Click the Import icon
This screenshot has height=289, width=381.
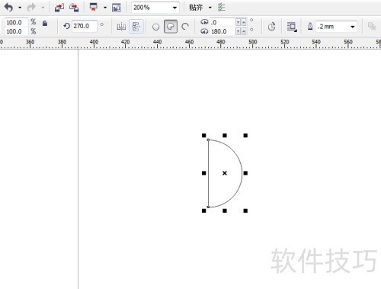[x=59, y=8]
